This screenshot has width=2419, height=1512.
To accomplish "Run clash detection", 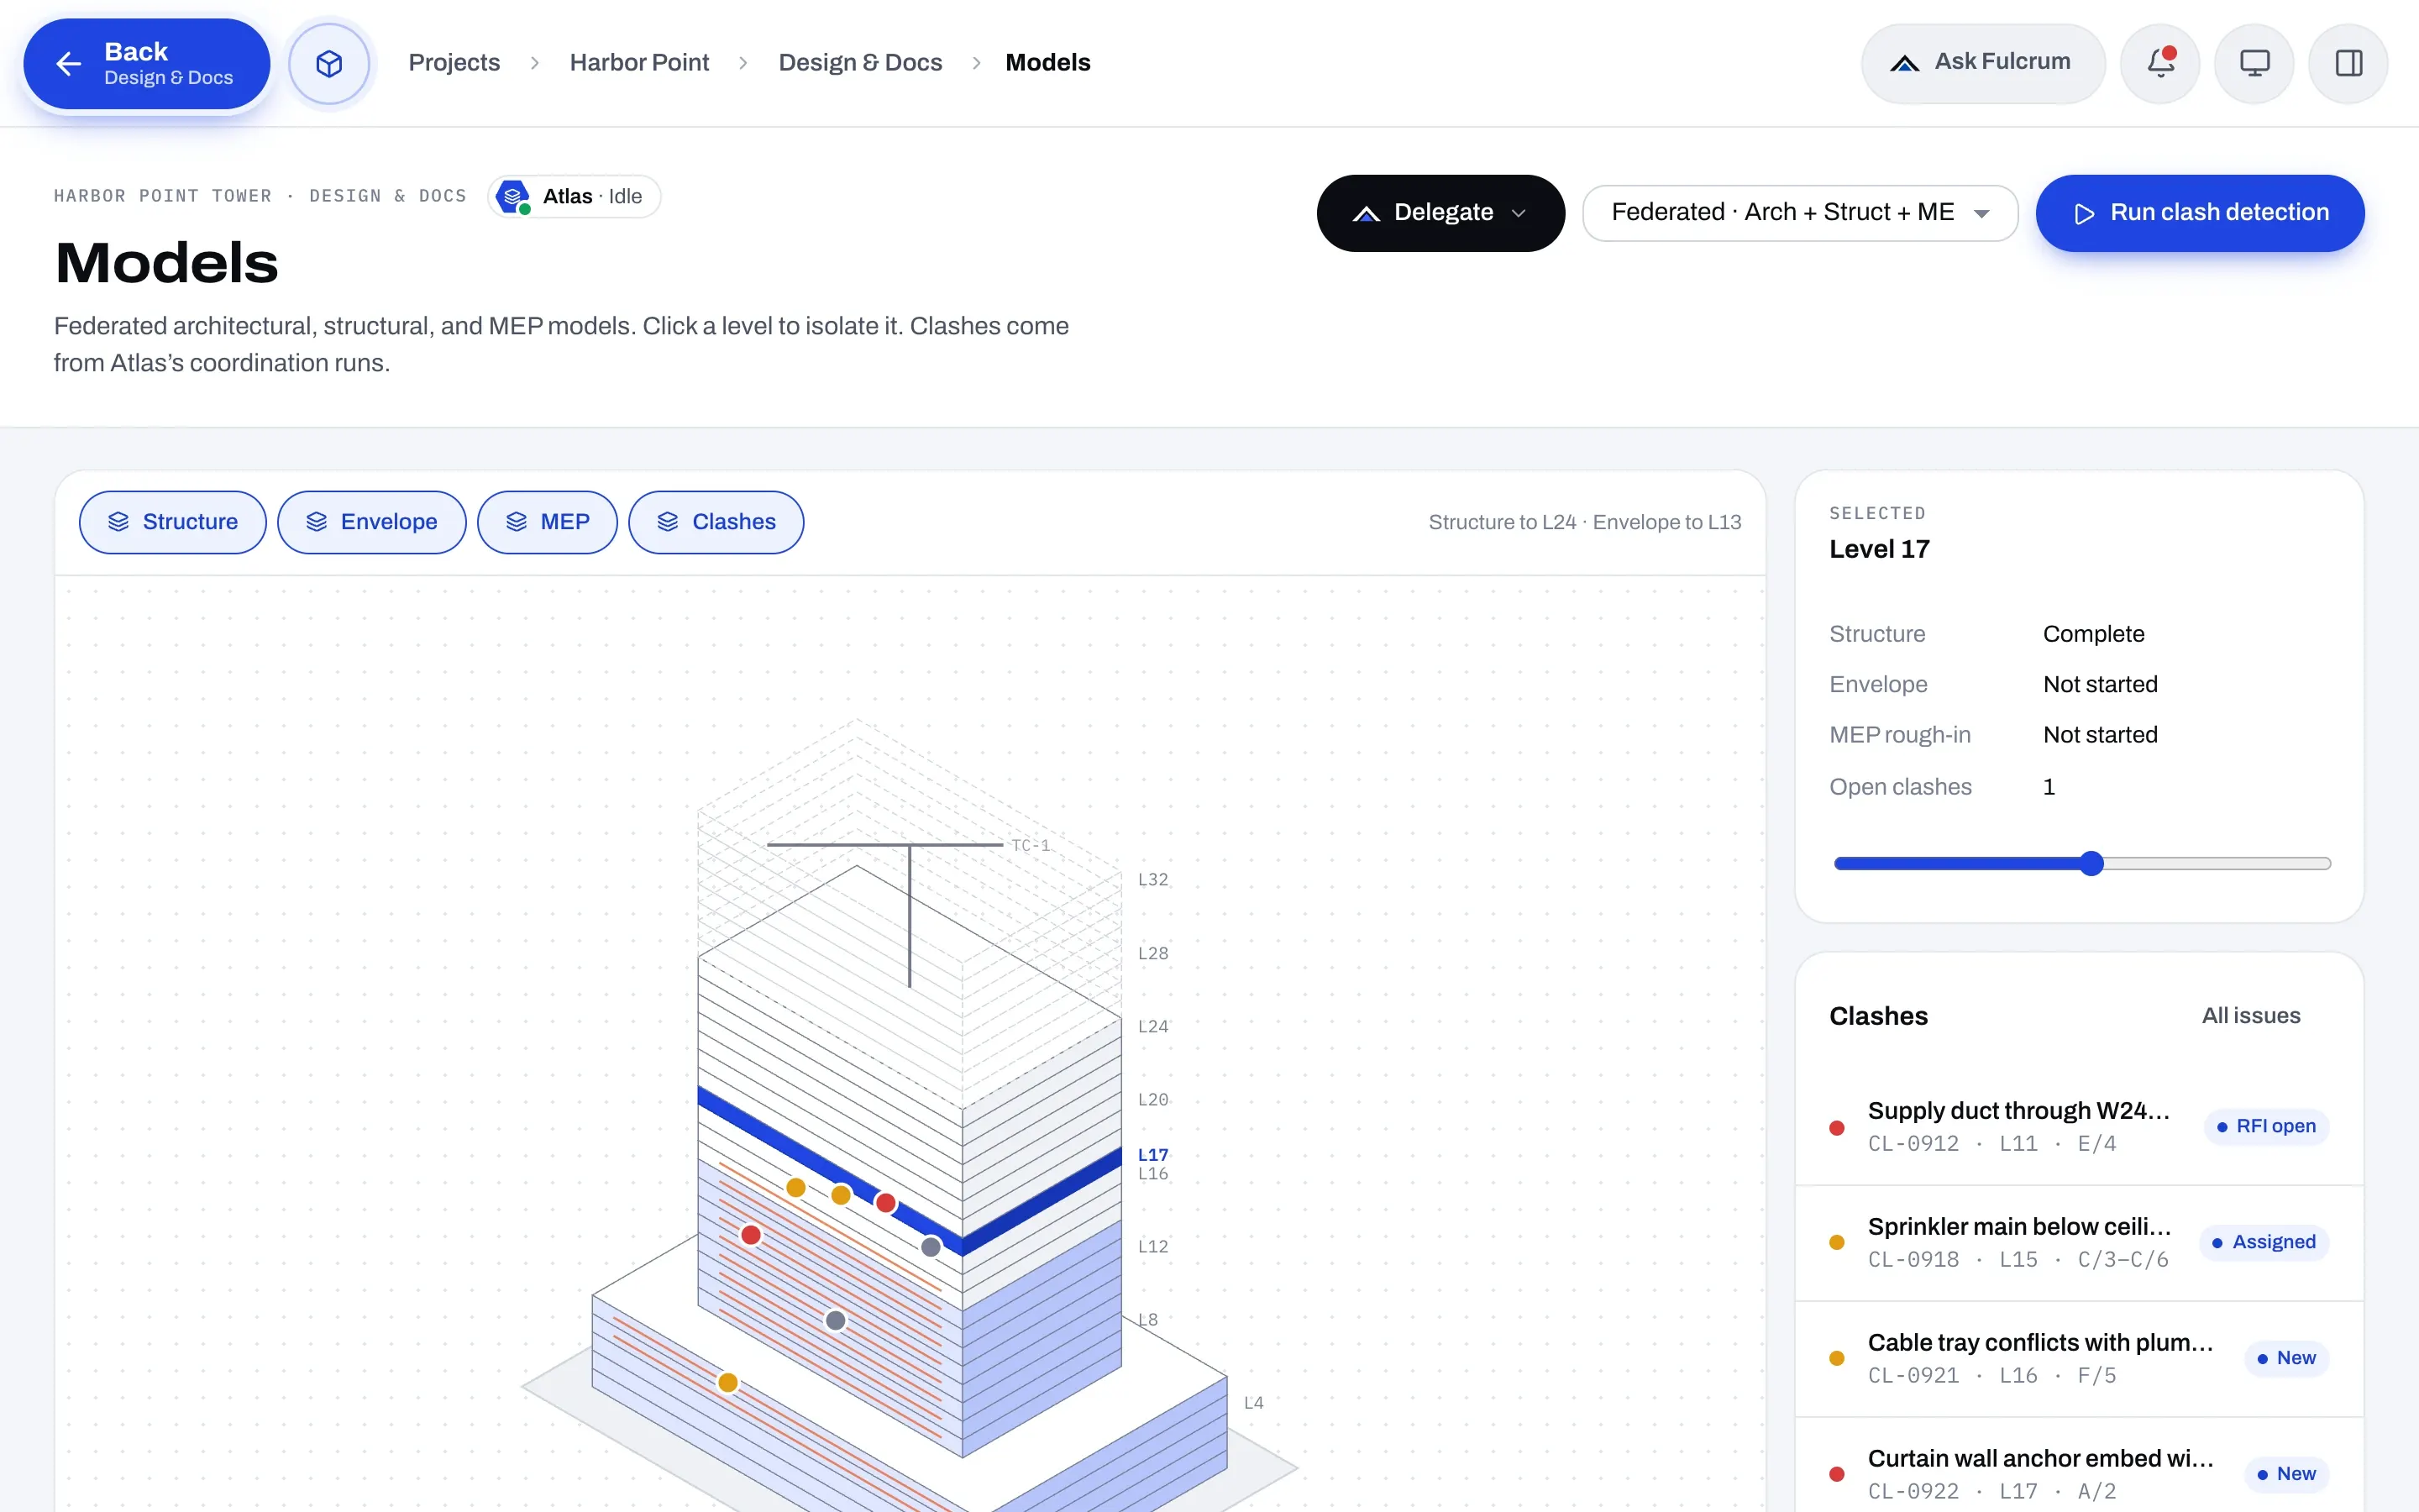I will (2199, 213).
